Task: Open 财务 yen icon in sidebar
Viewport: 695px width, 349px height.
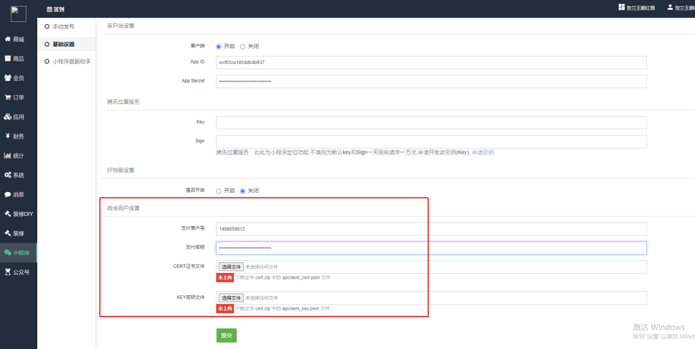Action: (x=8, y=136)
